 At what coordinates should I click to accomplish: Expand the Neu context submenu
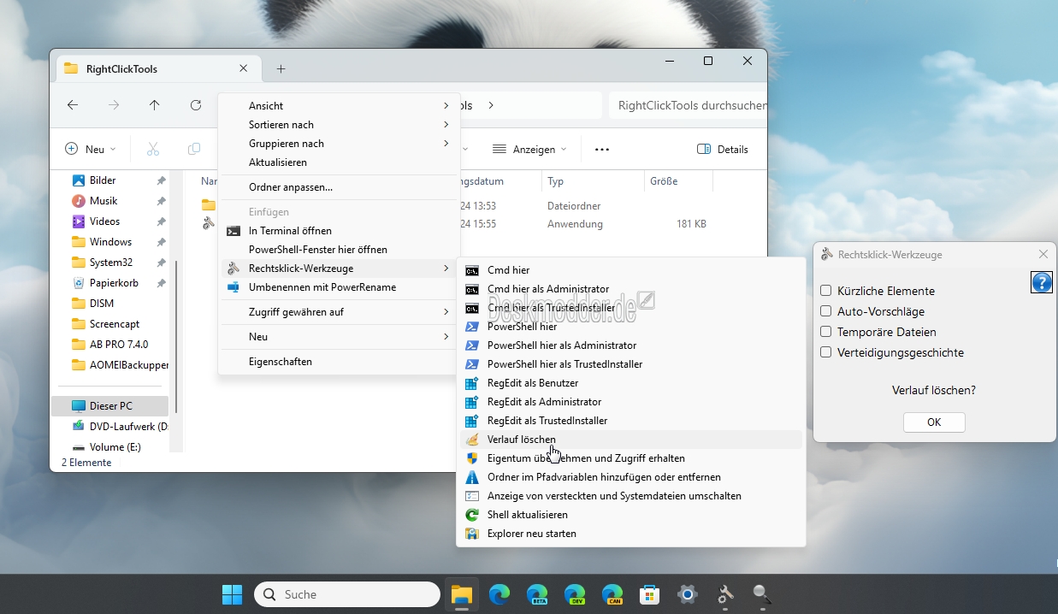340,337
